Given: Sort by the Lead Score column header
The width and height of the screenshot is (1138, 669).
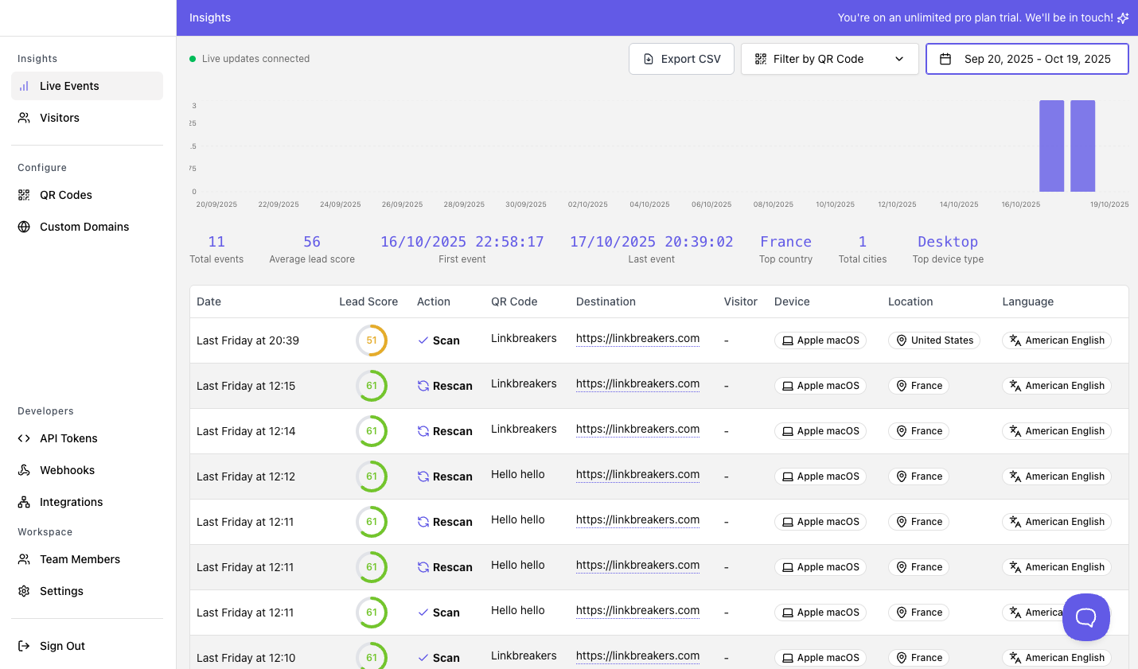Looking at the screenshot, I should tap(368, 301).
